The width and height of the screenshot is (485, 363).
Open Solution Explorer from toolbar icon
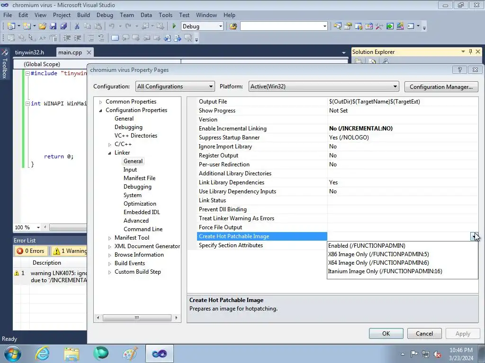tap(337, 26)
